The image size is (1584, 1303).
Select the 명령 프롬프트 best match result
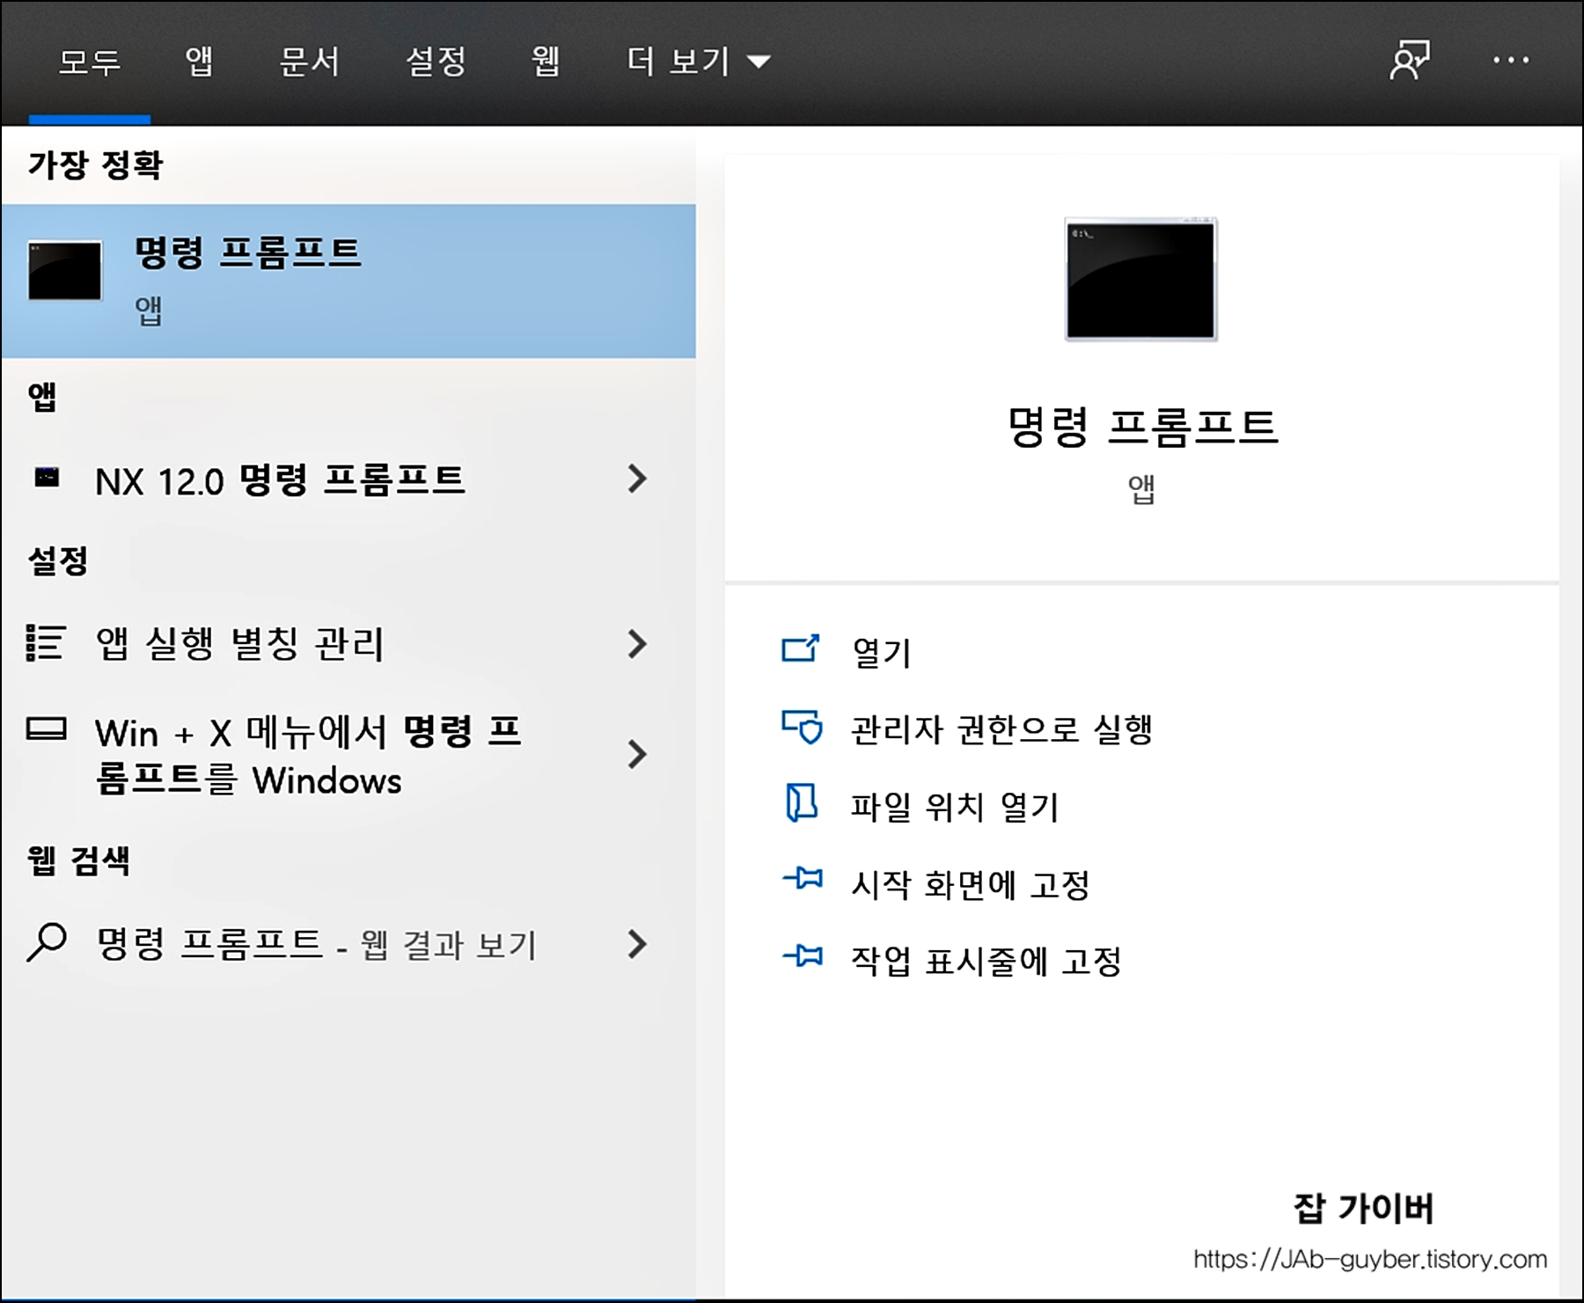point(348,282)
